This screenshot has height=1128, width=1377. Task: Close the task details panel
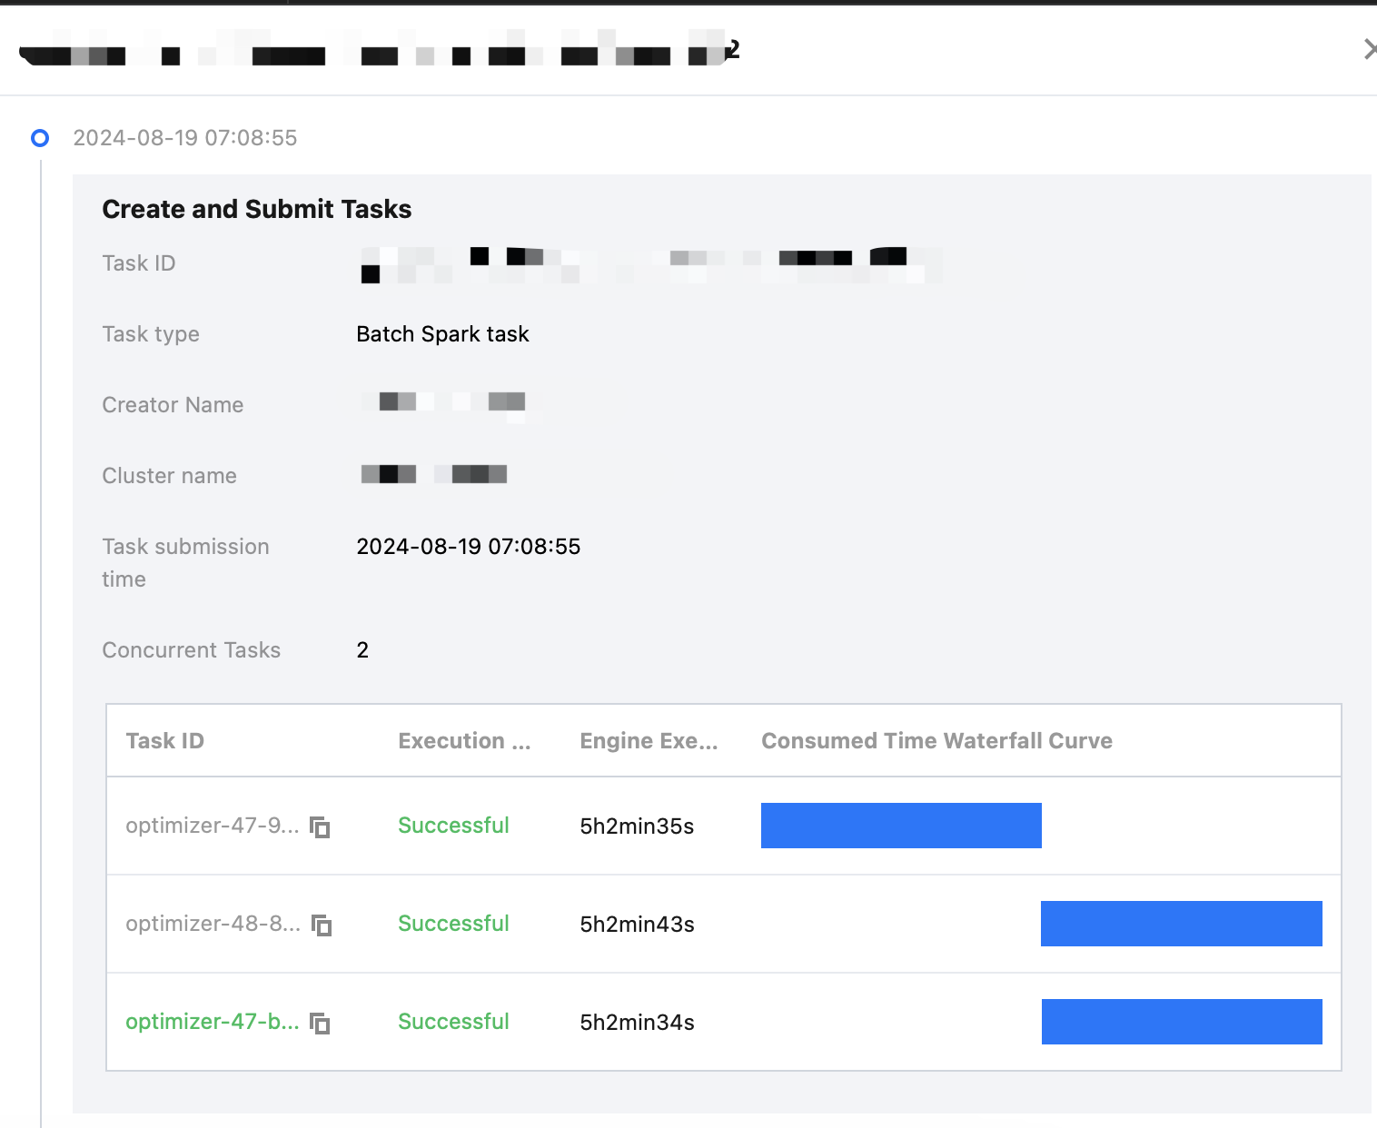(x=1369, y=49)
